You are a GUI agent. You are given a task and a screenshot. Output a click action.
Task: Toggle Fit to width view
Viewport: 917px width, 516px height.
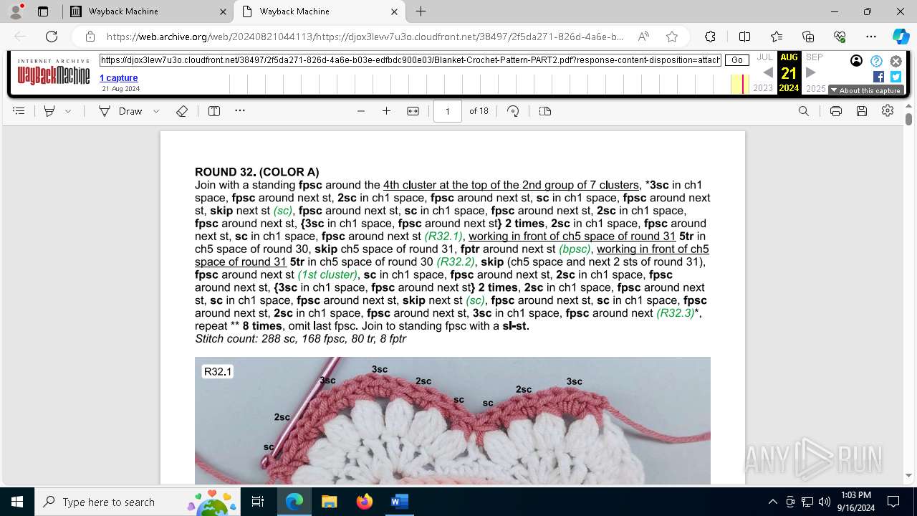click(413, 111)
